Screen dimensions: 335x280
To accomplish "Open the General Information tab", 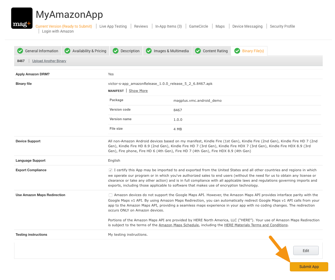I will coord(38,51).
